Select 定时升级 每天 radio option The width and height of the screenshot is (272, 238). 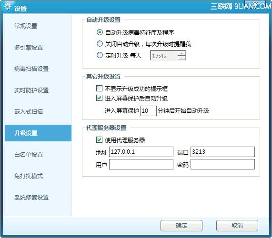click(100, 55)
